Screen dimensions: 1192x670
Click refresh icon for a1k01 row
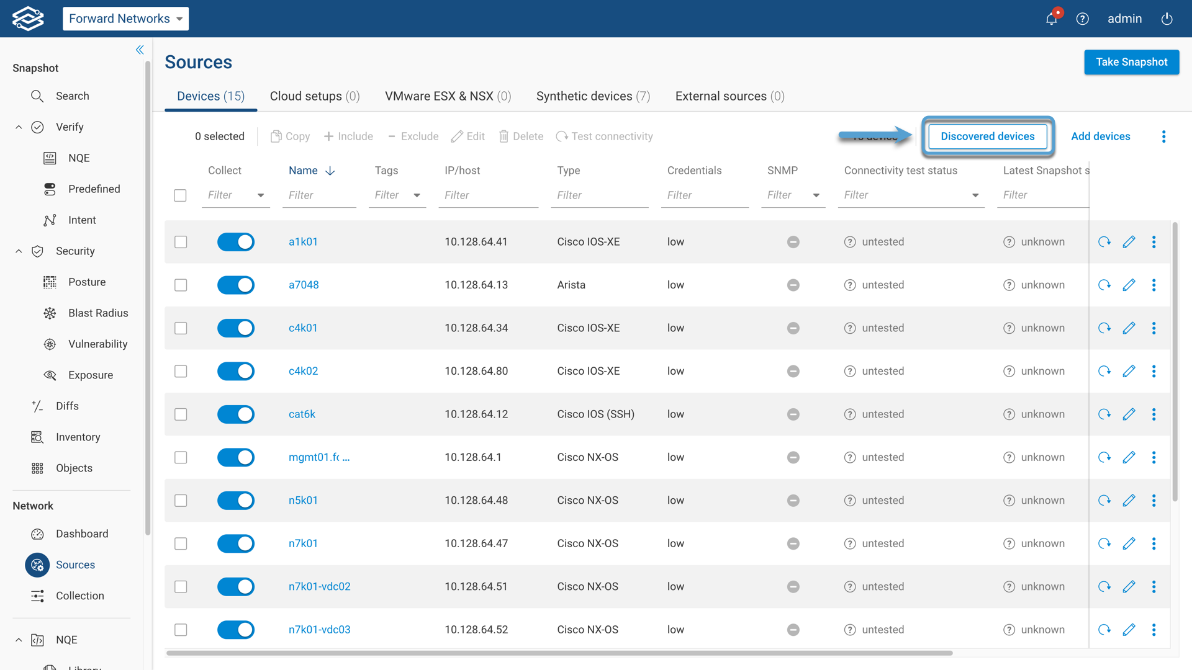[1104, 242]
